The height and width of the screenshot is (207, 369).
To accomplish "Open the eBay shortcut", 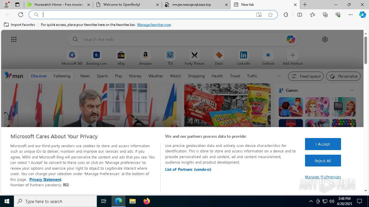I will (121, 57).
